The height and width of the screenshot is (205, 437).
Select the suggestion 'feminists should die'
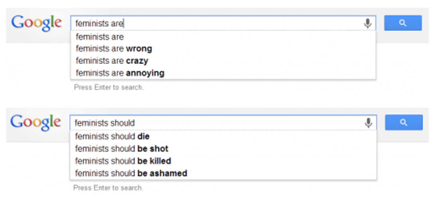(x=223, y=136)
